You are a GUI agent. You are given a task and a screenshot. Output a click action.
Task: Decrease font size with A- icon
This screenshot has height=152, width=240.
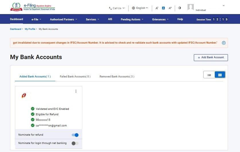point(157,8)
